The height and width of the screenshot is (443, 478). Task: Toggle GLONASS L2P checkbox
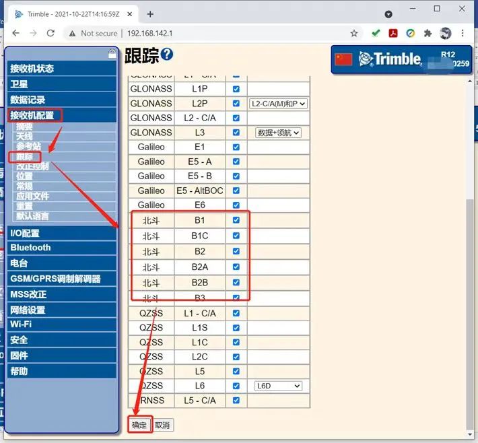236,104
